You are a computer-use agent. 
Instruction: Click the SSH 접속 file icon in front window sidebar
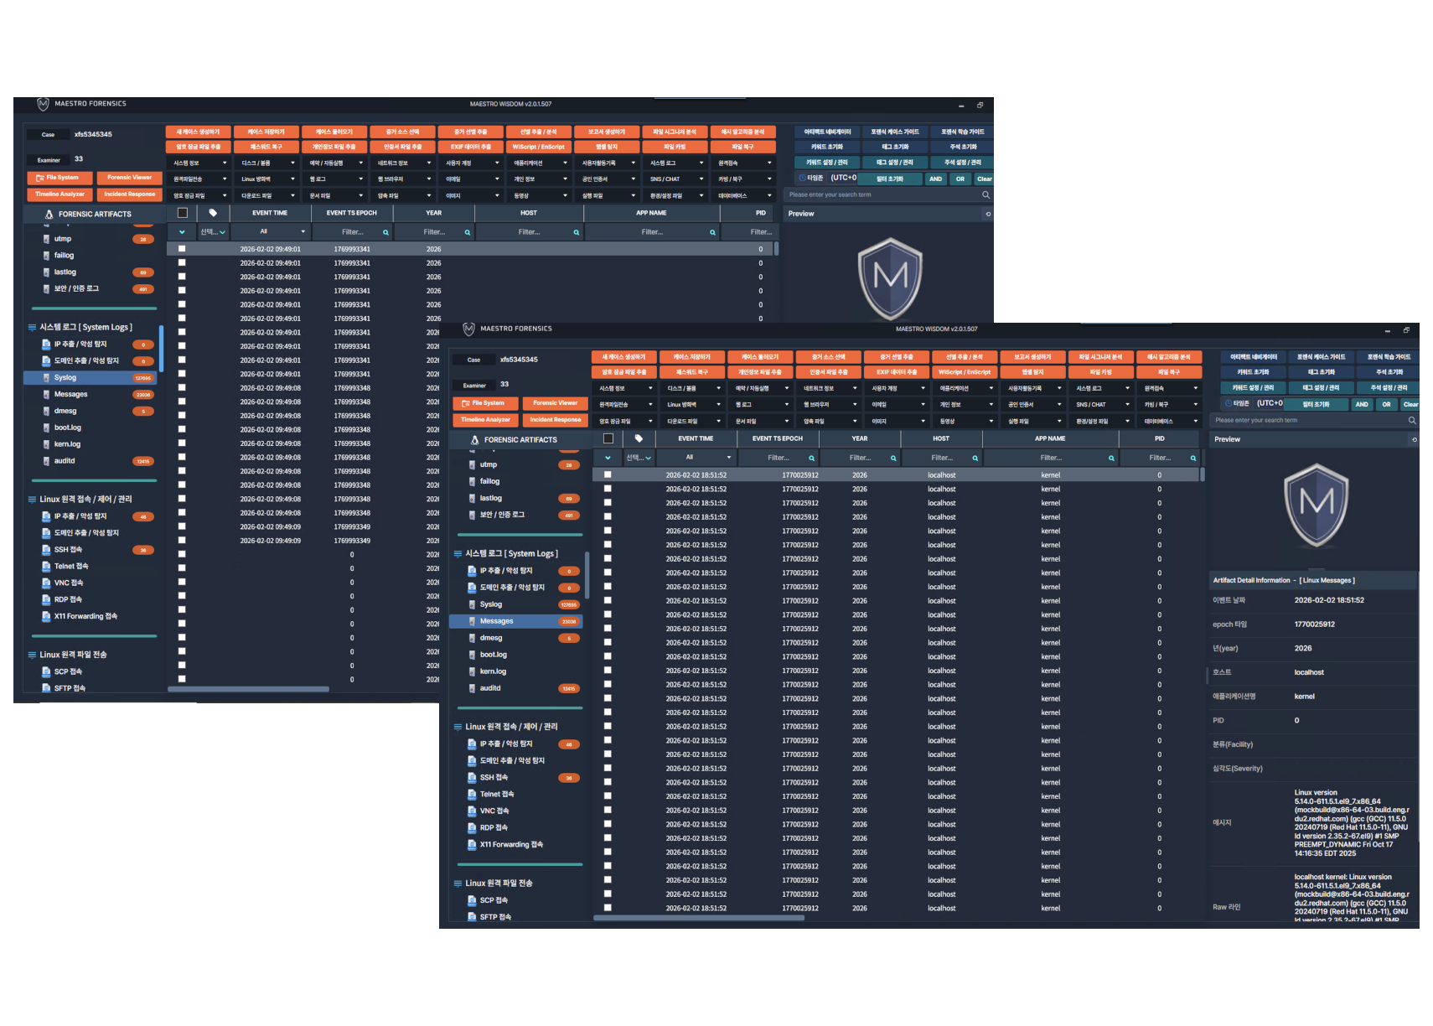[472, 778]
